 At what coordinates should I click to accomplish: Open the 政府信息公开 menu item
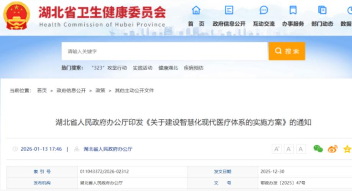point(229,24)
